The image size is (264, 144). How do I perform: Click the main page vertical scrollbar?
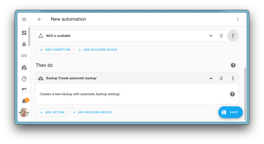[x=245, y=94]
